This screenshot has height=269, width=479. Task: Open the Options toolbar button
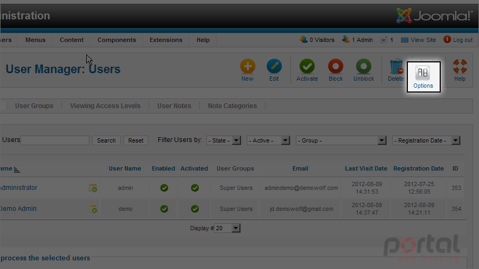(x=424, y=77)
